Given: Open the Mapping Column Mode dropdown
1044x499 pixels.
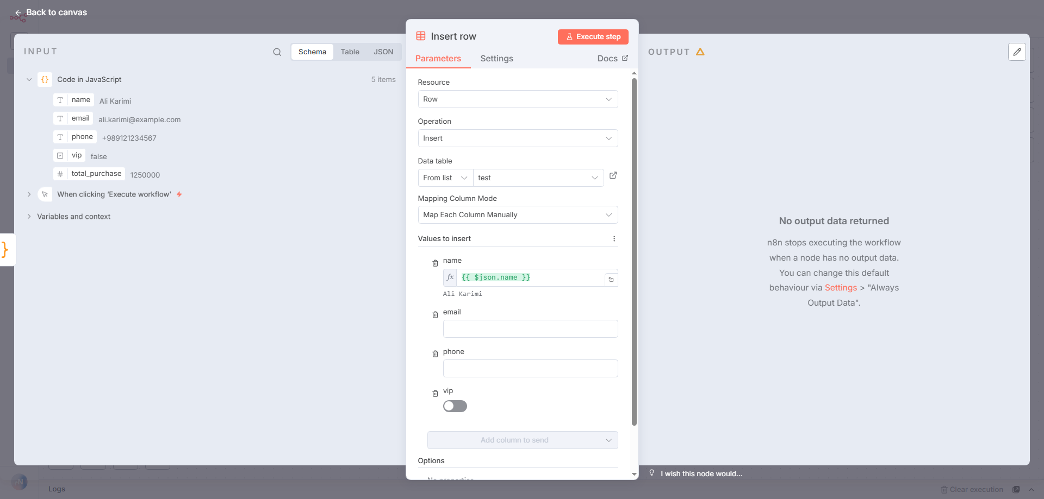Looking at the screenshot, I should (517, 215).
